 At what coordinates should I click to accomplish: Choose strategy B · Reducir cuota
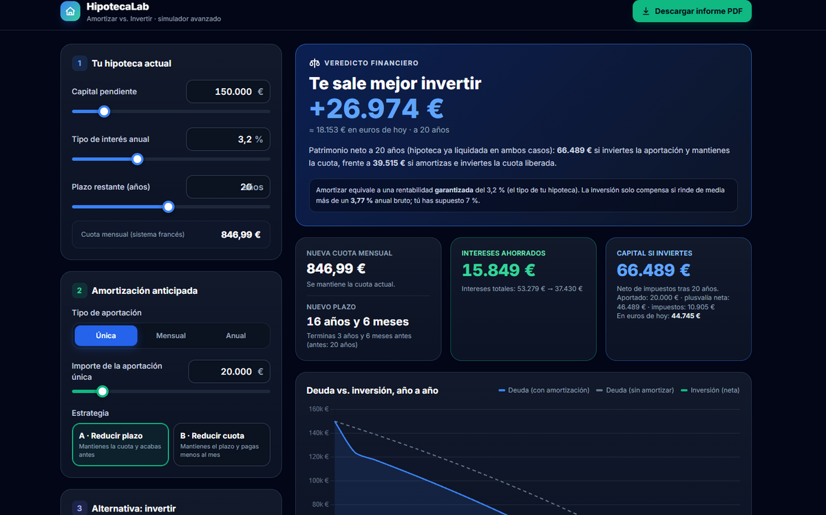[222, 445]
